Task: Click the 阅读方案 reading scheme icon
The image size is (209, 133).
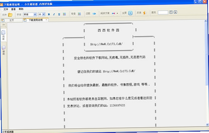Action: [x=113, y=13]
